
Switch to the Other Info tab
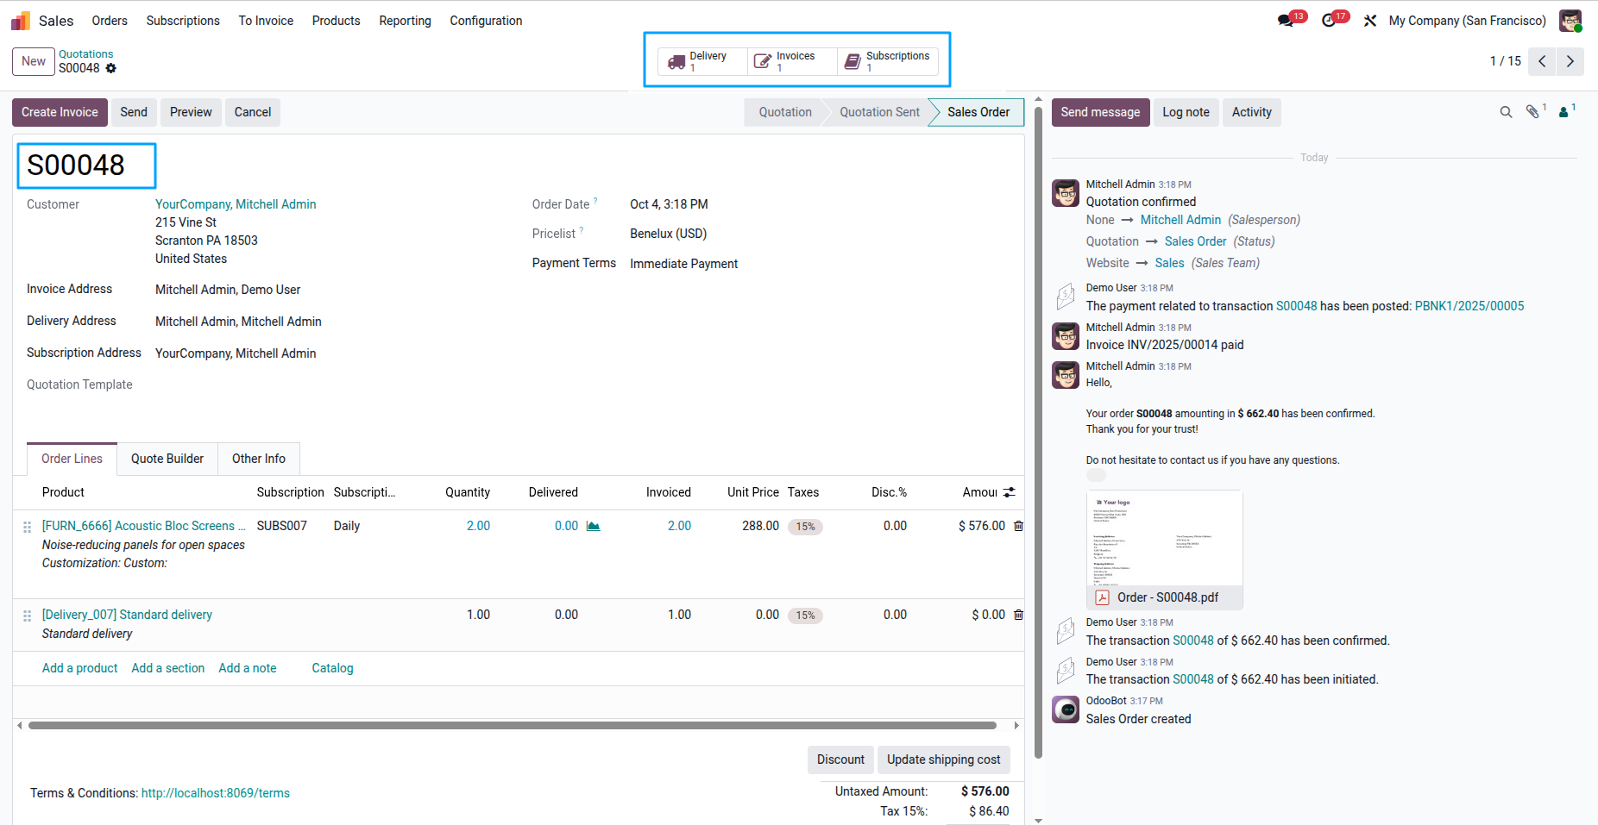click(x=259, y=459)
